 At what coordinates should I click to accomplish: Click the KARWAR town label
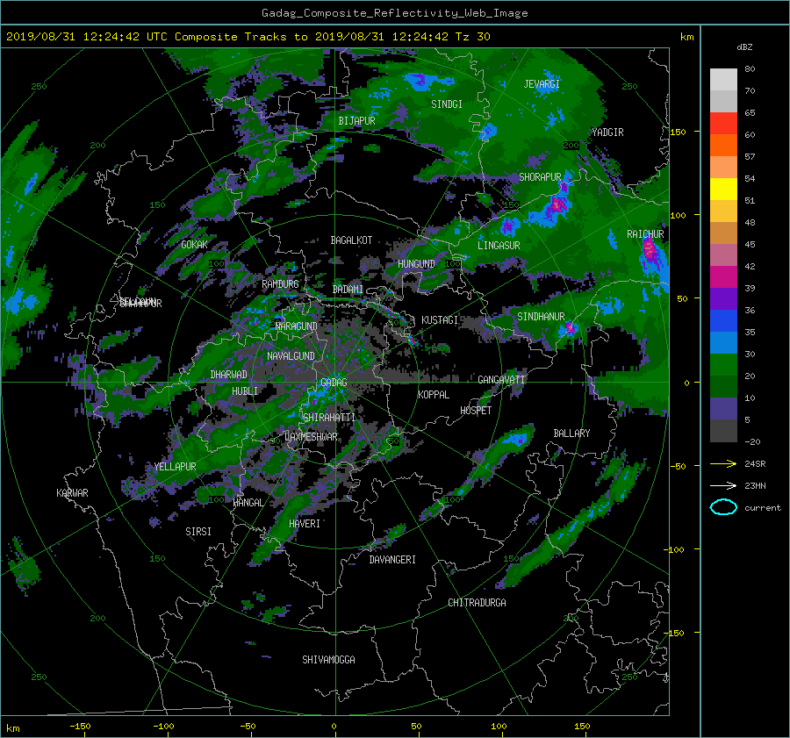pyautogui.click(x=72, y=493)
